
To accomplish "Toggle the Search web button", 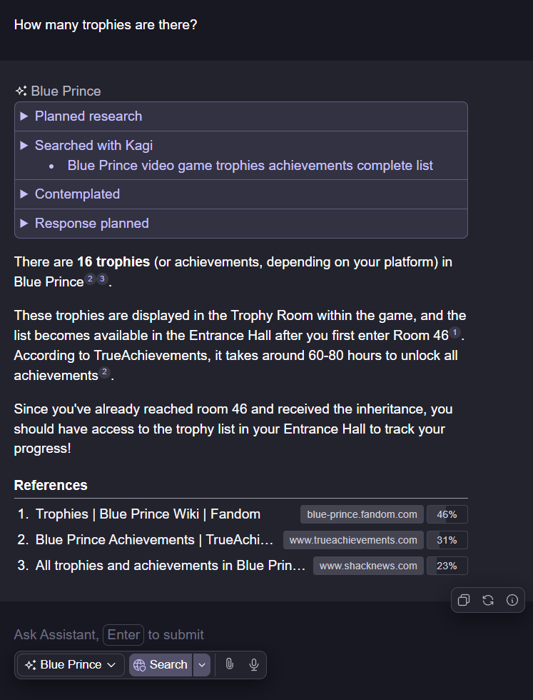I will tap(161, 664).
